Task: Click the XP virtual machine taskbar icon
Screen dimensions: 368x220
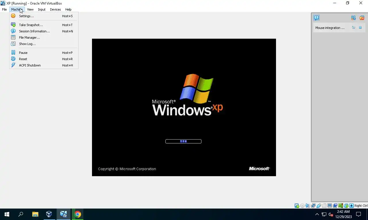Action: (63, 214)
